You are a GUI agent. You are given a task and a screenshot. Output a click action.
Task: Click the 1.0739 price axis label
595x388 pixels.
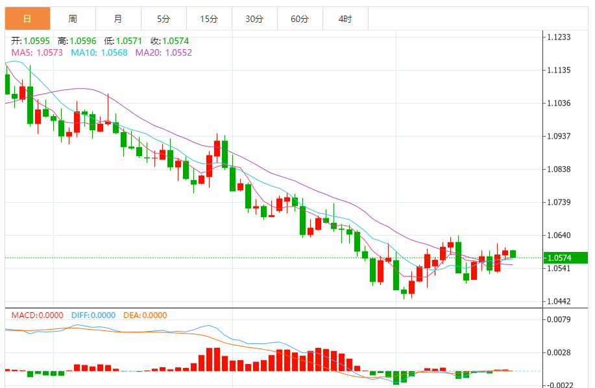(559, 202)
